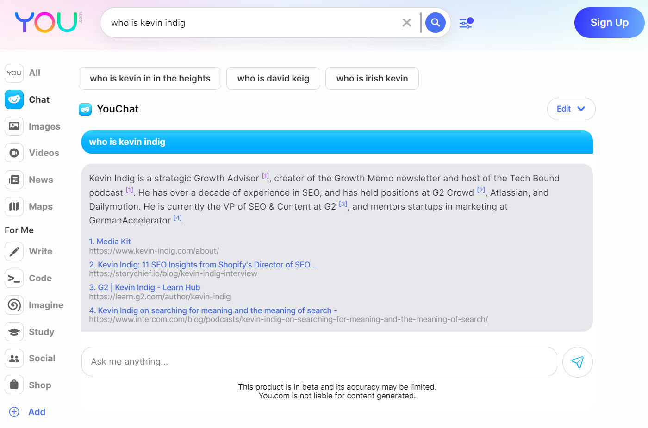Click the "Add" label text

click(x=37, y=412)
